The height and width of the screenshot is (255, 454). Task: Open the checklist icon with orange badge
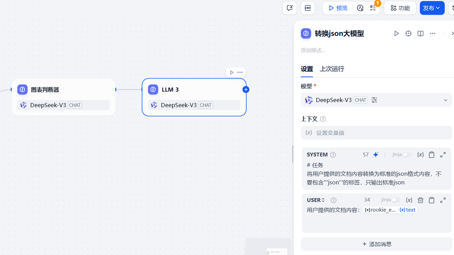(x=373, y=8)
